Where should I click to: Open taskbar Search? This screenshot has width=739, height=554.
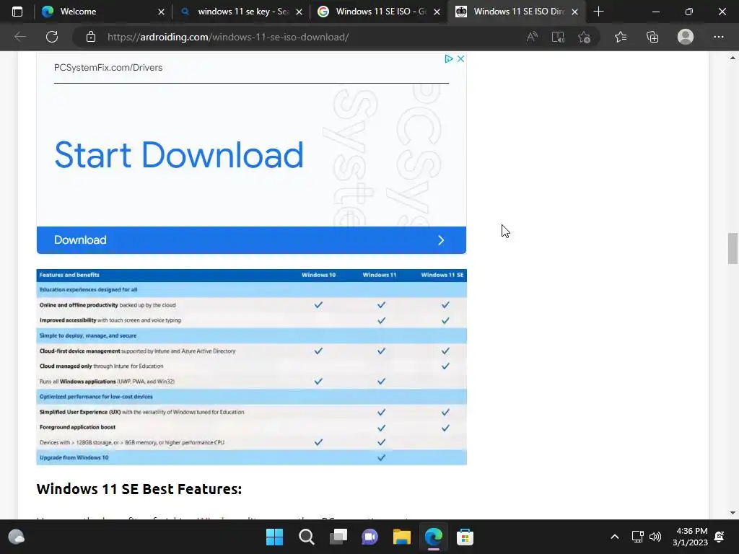coord(306,537)
